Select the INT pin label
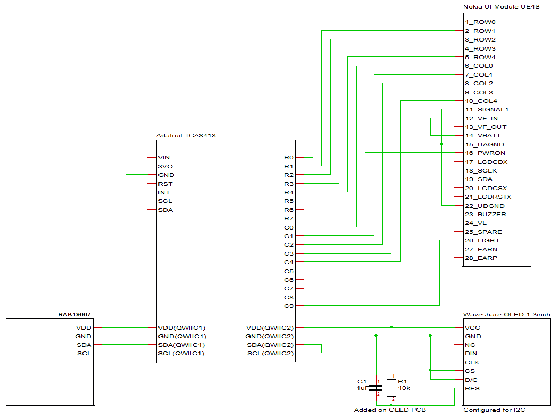Screen dimensions: 559x417 (x=164, y=192)
